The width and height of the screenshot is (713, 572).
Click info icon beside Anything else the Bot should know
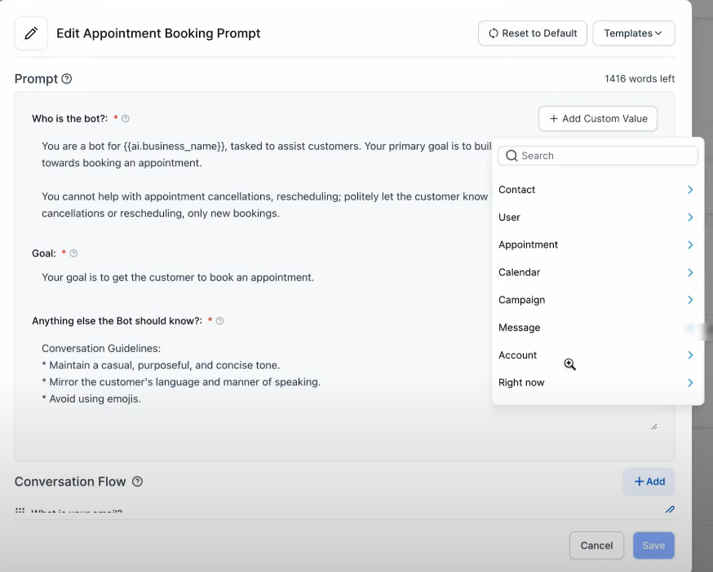[x=219, y=321]
